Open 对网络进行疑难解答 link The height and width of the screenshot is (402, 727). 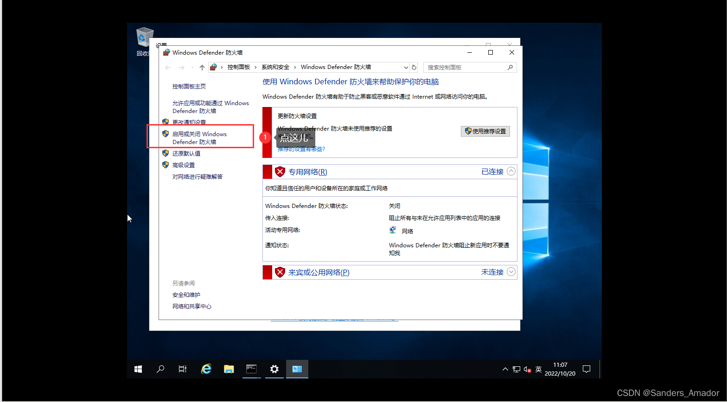[x=198, y=176]
